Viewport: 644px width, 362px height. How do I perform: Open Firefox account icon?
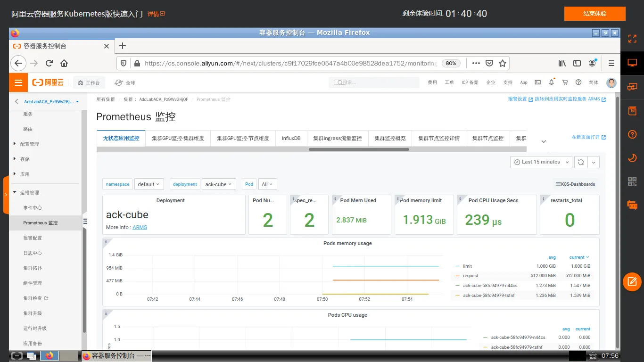(592, 63)
